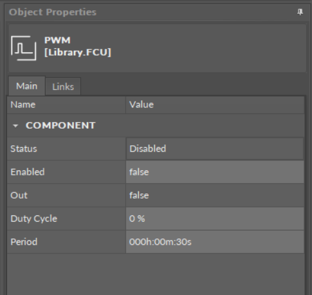312x295 pixels.
Task: Collapse the COMPONENT section arrow
Action: click(x=15, y=126)
